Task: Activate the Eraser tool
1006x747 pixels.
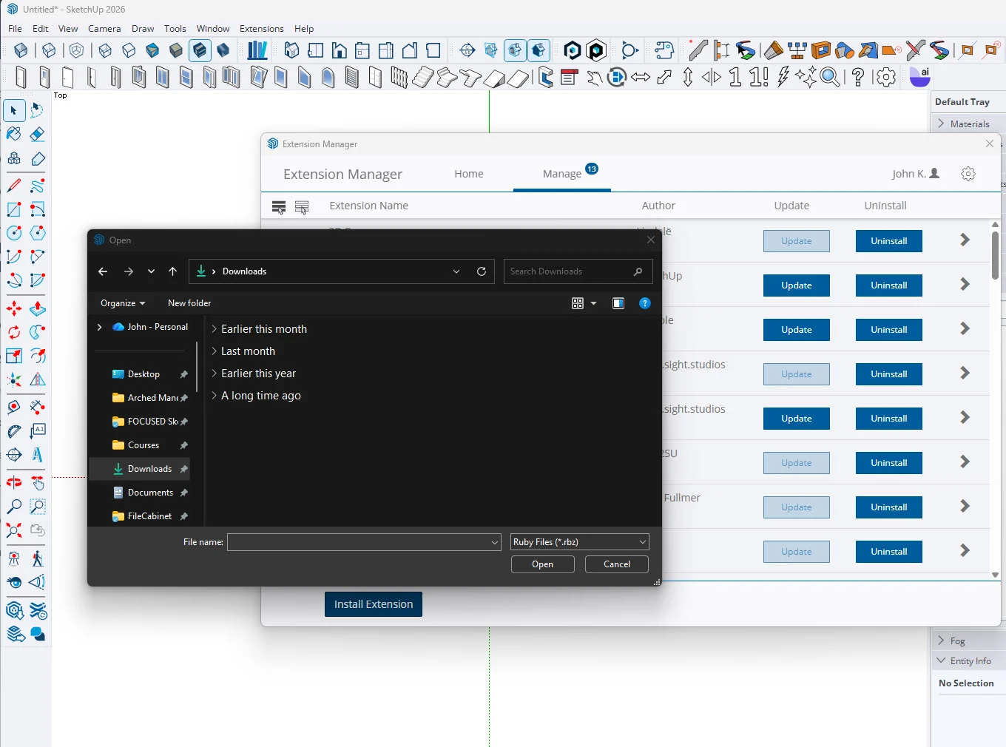Action: coord(37,134)
